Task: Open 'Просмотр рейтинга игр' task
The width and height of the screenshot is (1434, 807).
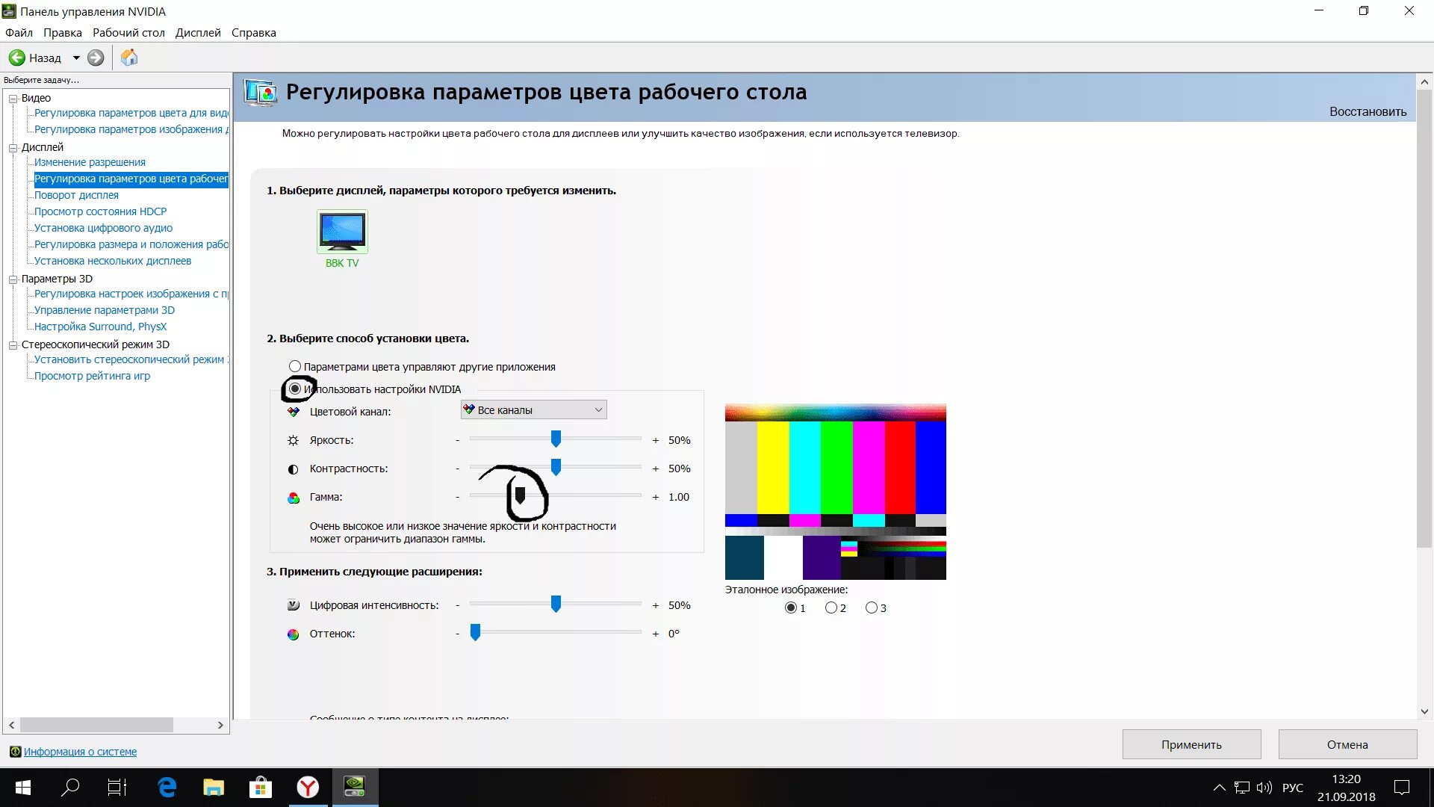Action: click(x=92, y=376)
